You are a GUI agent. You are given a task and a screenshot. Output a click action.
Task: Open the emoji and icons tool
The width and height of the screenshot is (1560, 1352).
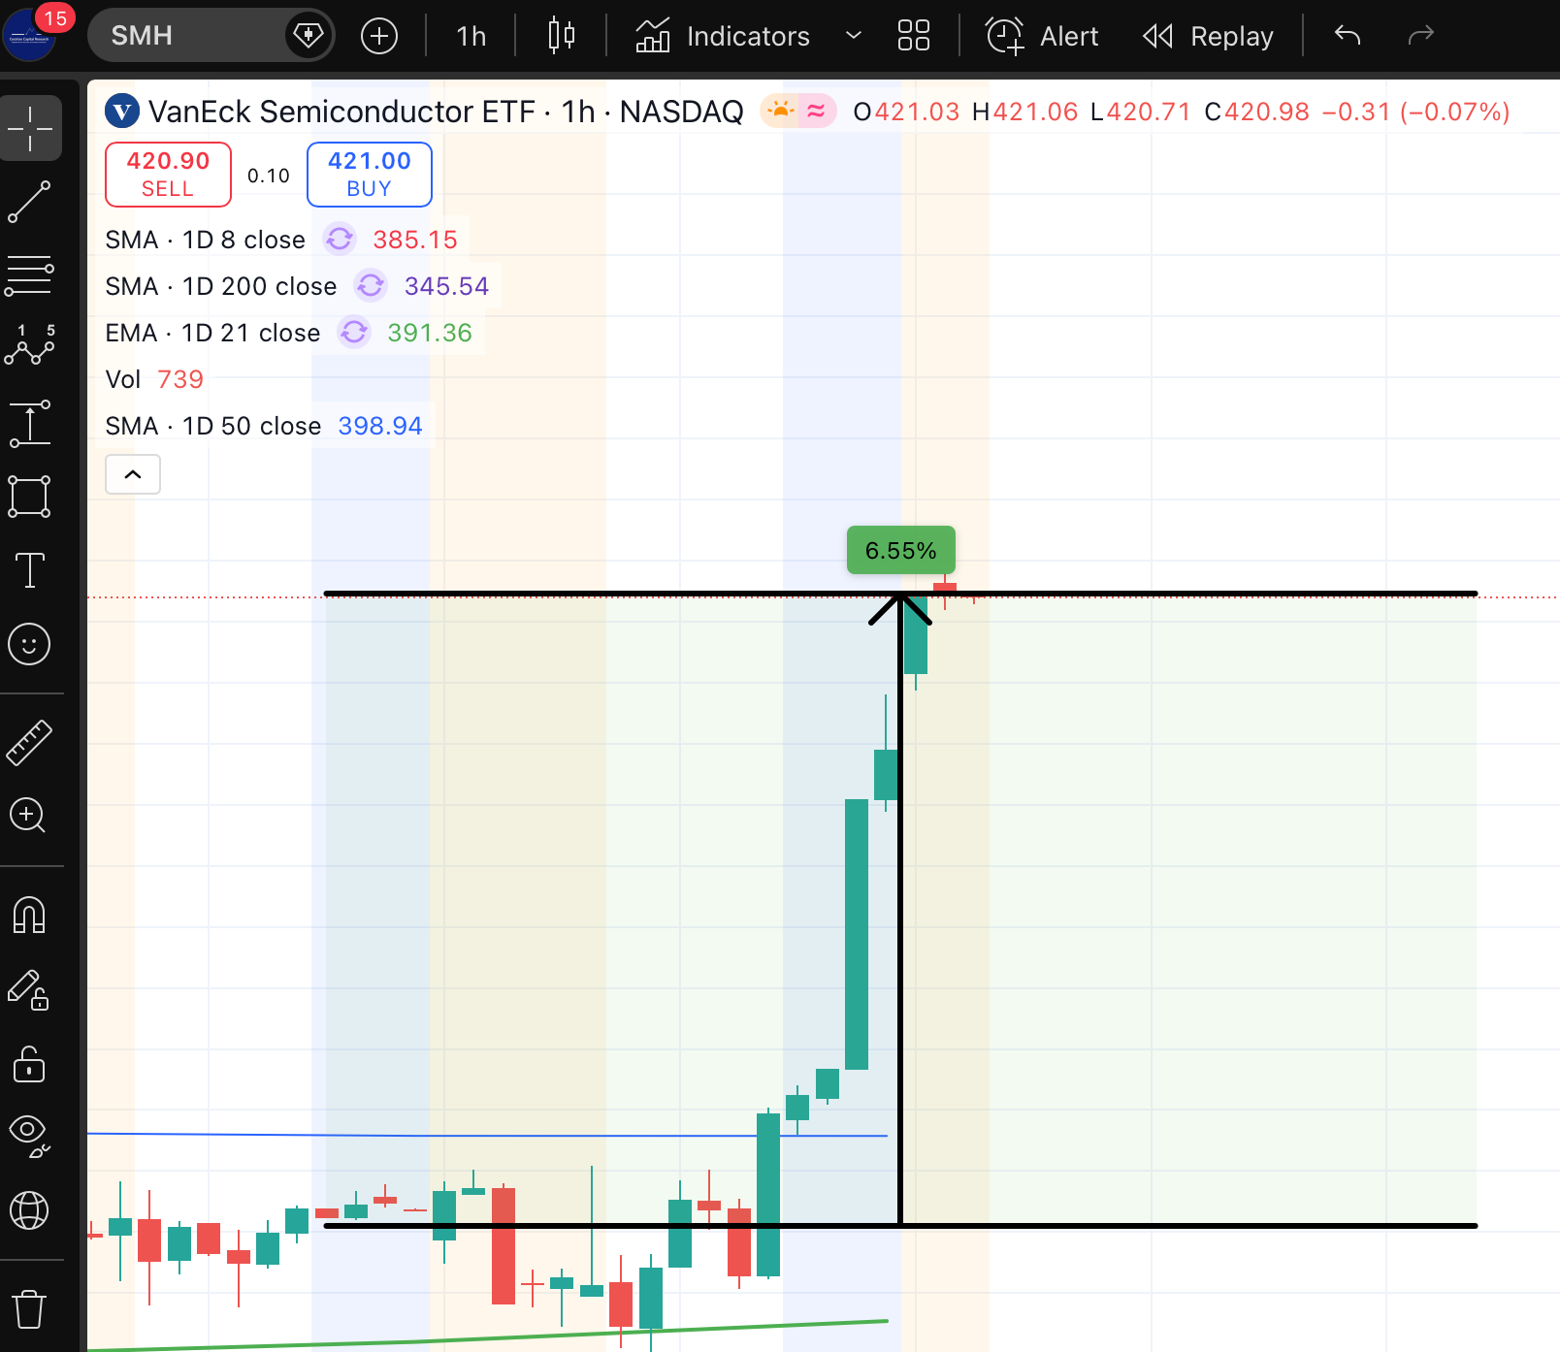[x=30, y=644]
